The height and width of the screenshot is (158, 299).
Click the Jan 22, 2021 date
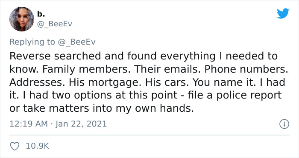click(81, 124)
